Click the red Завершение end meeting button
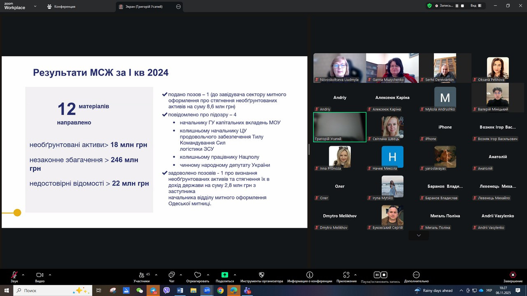Screen dimensions: 527x296 point(513,277)
